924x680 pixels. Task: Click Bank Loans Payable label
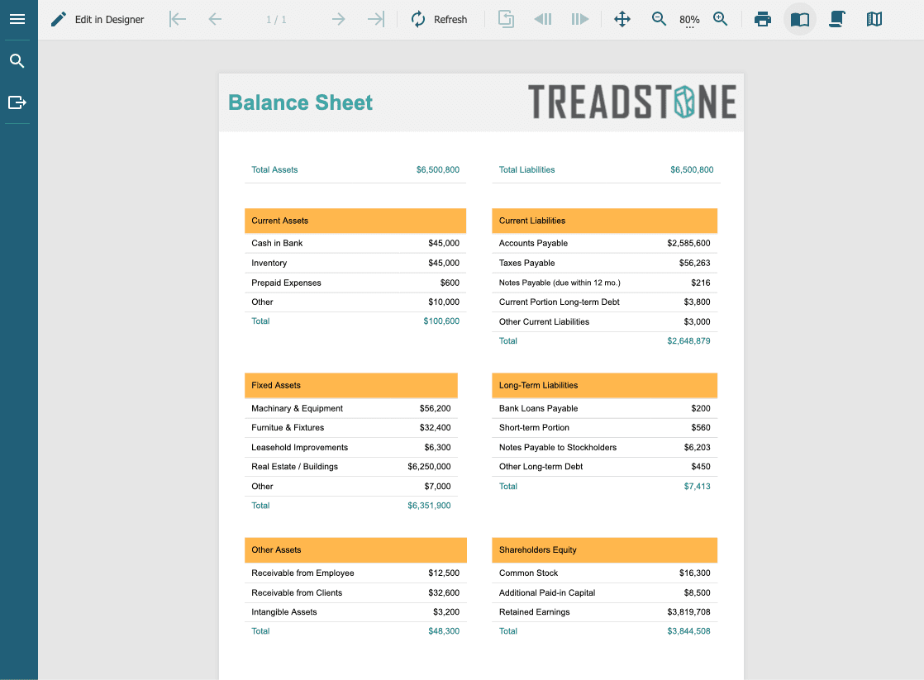pos(539,408)
